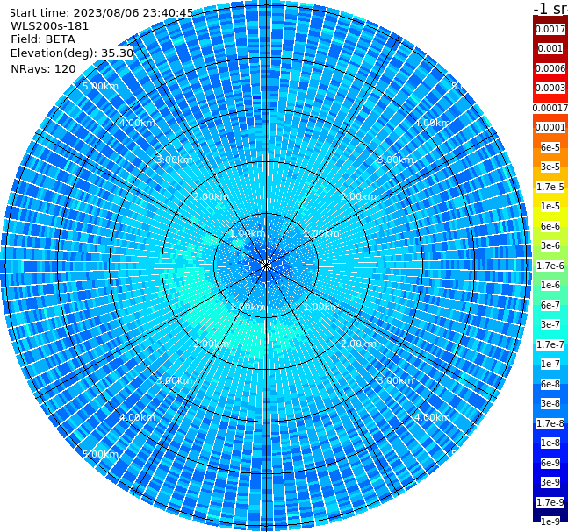Select the '3.00km' range label in northeast quadrant
568x532 pixels.
[395, 160]
